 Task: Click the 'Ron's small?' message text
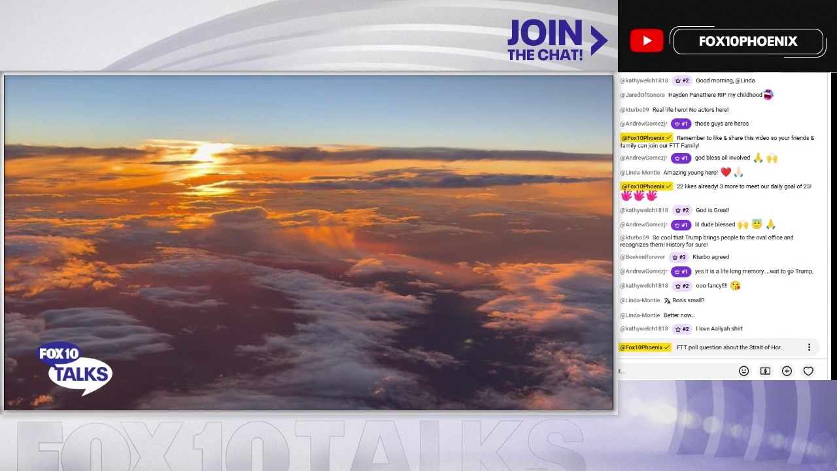tap(689, 301)
